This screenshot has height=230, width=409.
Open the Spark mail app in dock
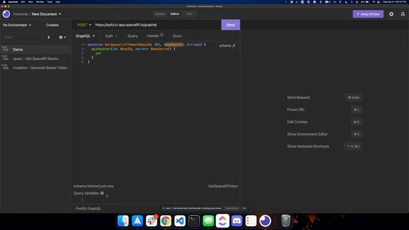[137, 221]
